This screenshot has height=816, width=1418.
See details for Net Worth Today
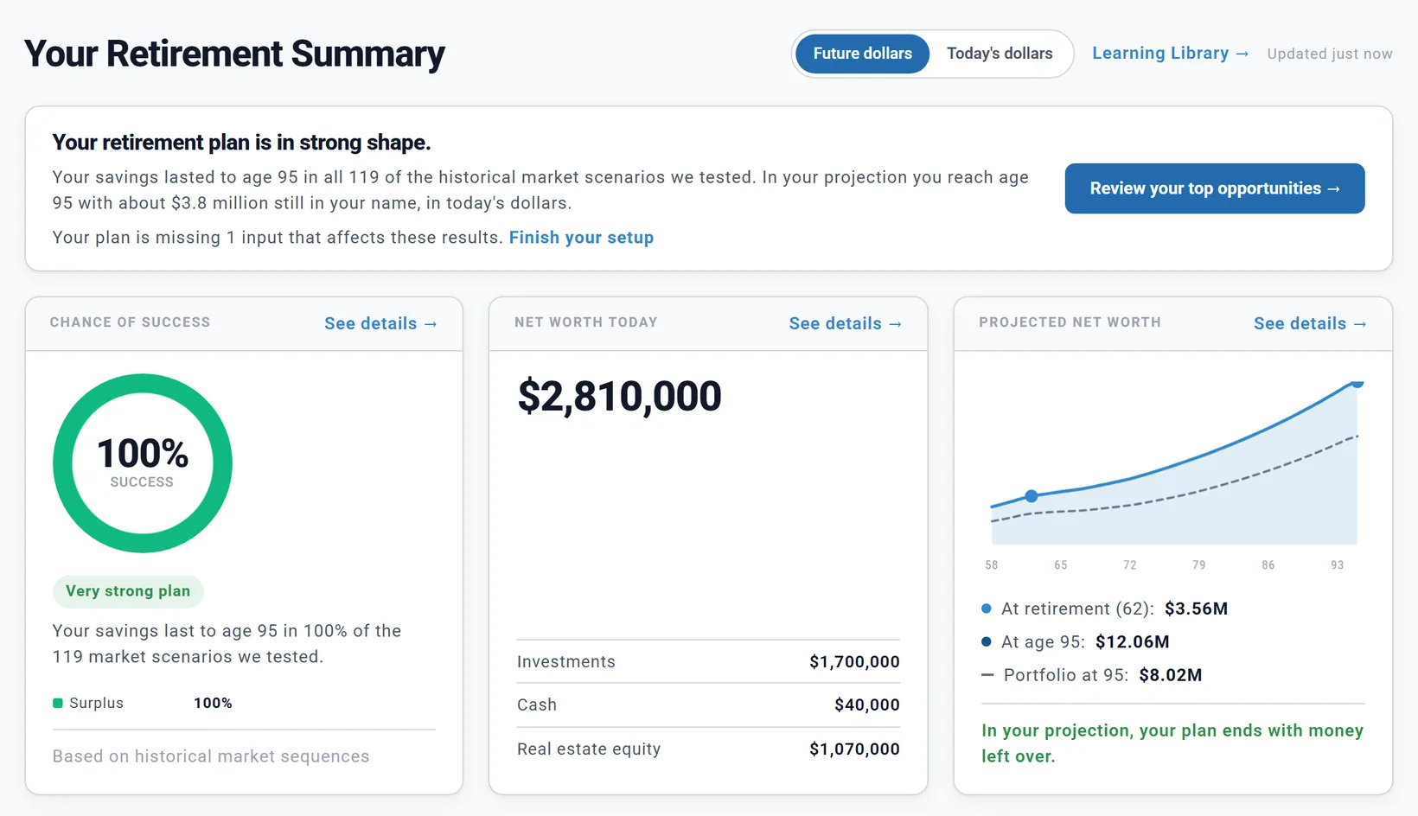pyautogui.click(x=845, y=323)
